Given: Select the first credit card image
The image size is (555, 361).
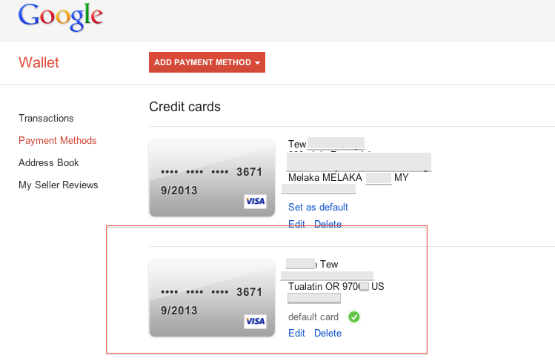Looking at the screenshot, I should 212,178.
